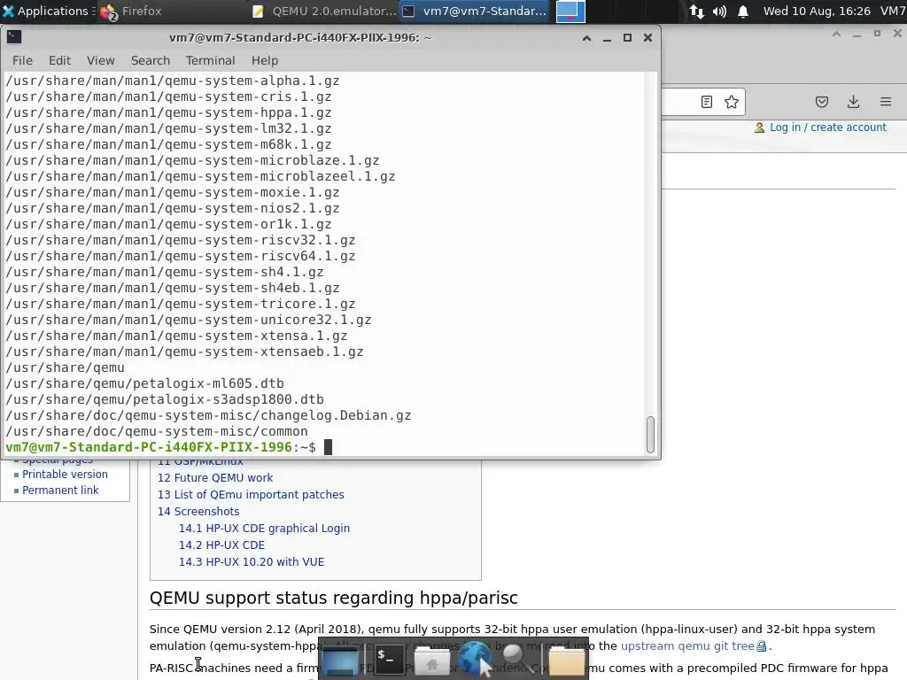Viewport: 907px width, 680px height.
Task: Click the QEMU support status regarding hppa/parisc heading
Action: [x=333, y=598]
